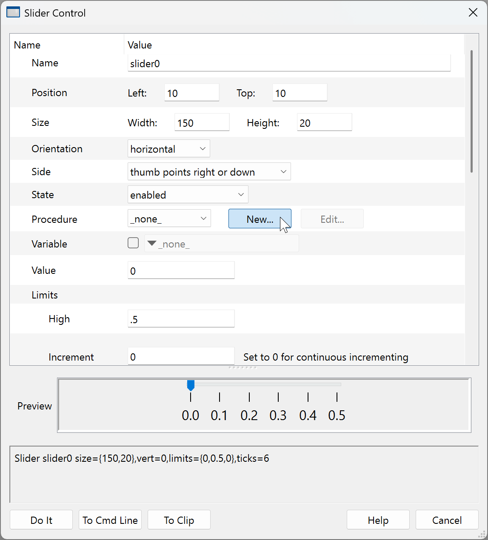Click the Width input field
The image size is (488, 540).
(202, 122)
